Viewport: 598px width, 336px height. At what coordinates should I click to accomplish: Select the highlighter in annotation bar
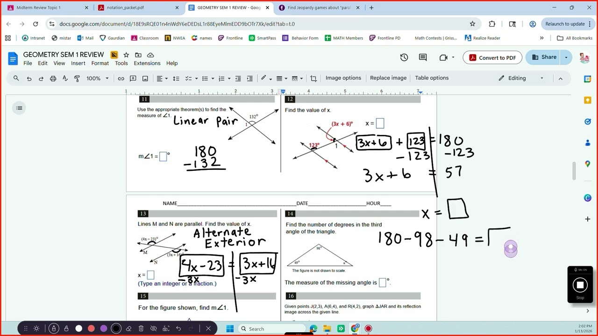tap(66, 329)
